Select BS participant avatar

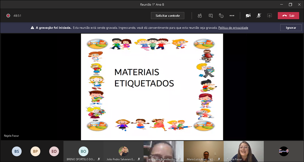(x=17, y=151)
